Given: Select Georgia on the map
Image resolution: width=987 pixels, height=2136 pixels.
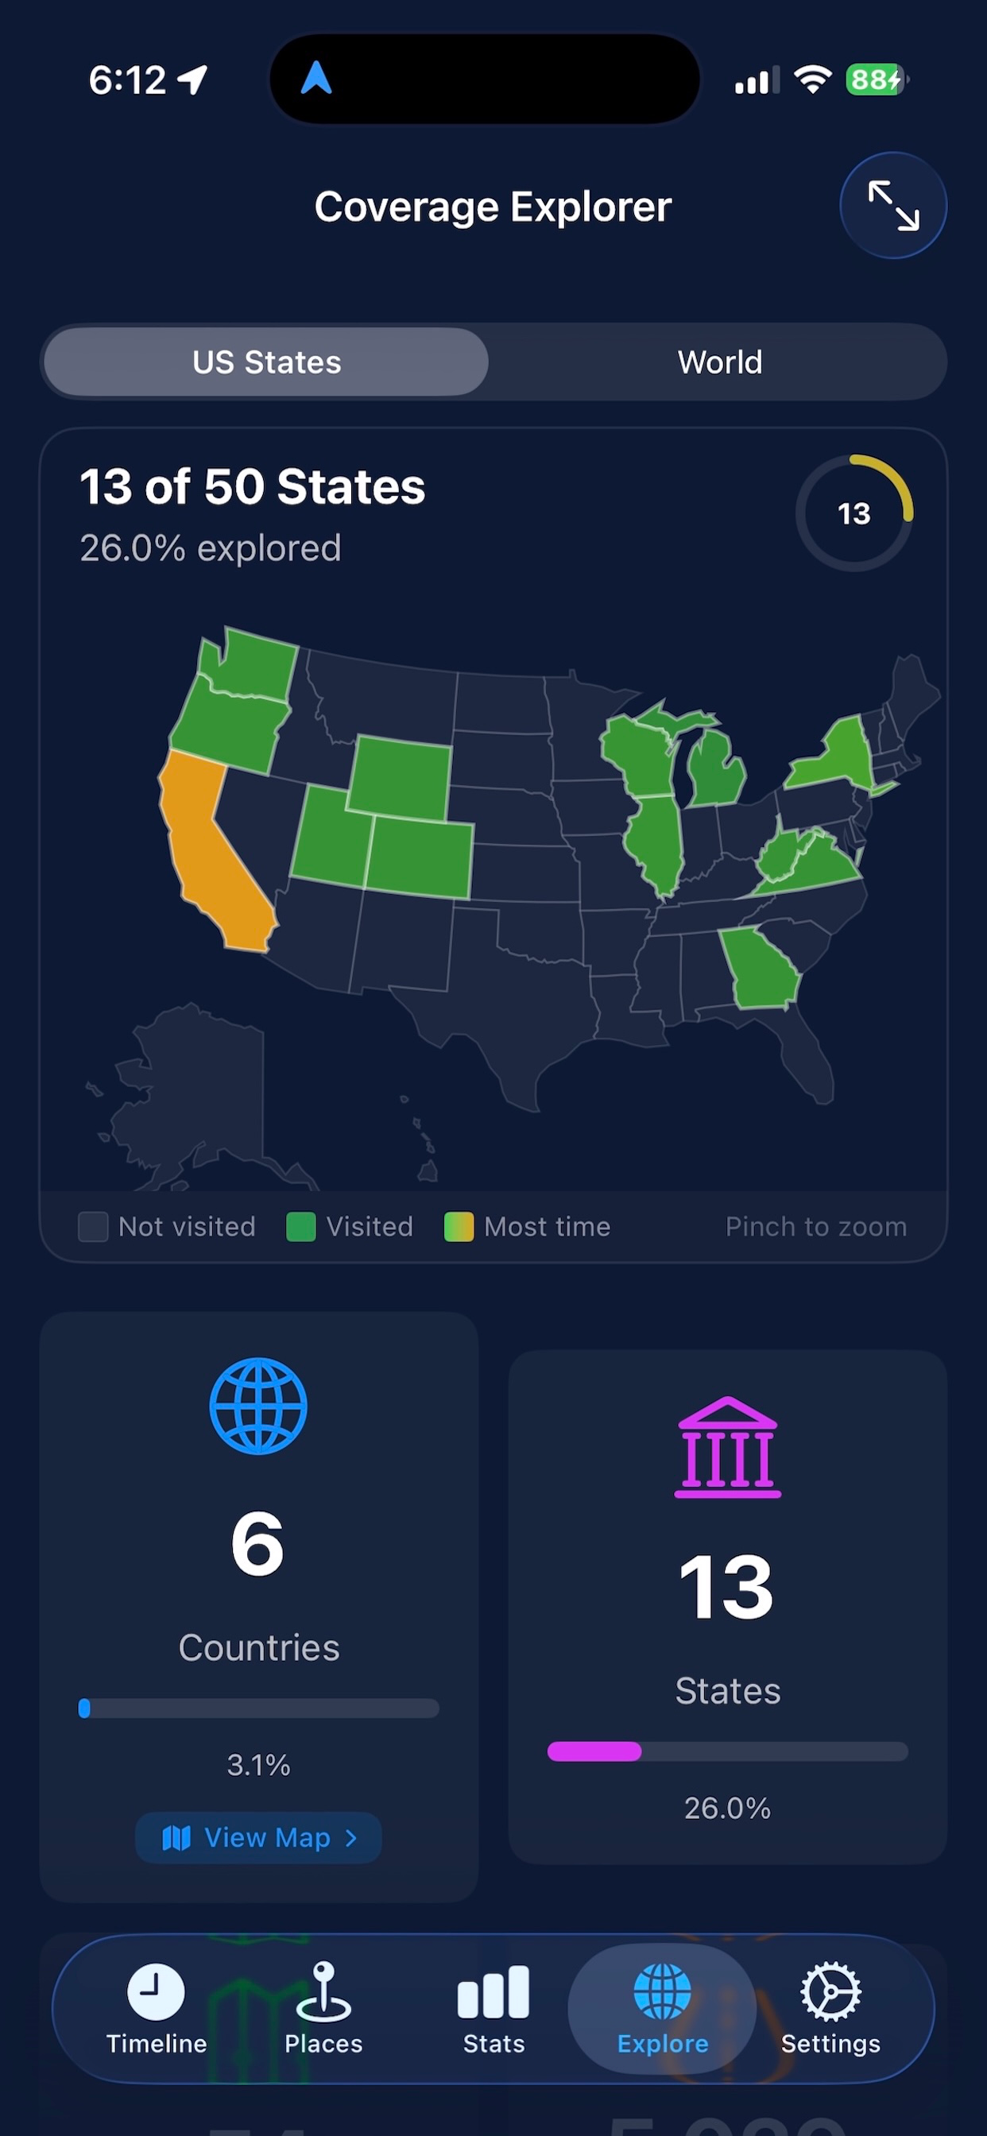Looking at the screenshot, I should pos(759,968).
